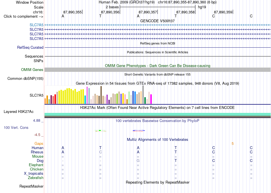Select the Elephant alignment row label

pyautogui.click(x=36, y=165)
